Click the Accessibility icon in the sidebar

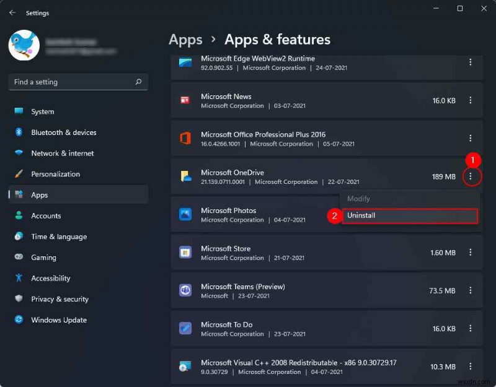click(17, 278)
